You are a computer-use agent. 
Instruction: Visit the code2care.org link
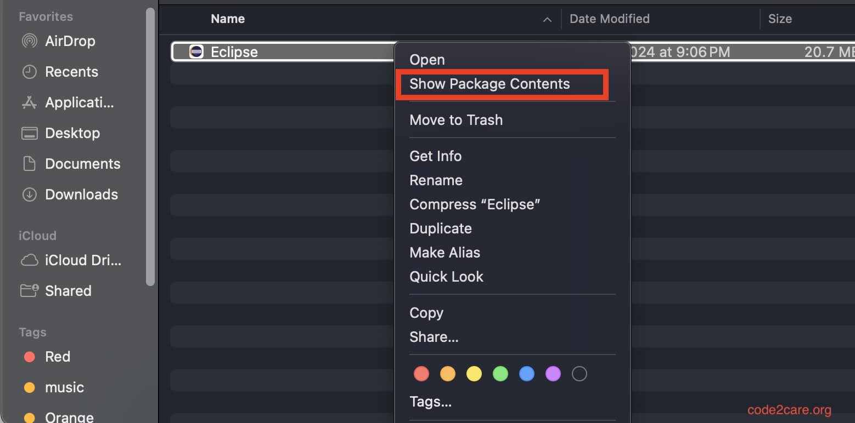[789, 409]
